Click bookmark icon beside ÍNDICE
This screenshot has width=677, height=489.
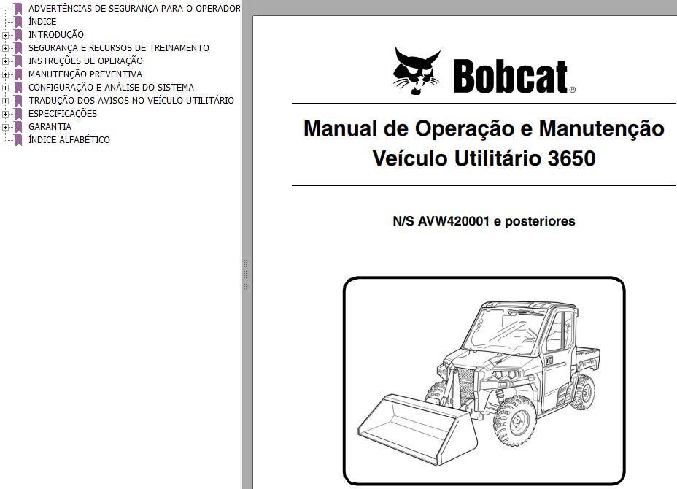[x=18, y=22]
